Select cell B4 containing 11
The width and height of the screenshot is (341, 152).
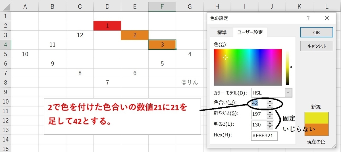[x=52, y=45]
